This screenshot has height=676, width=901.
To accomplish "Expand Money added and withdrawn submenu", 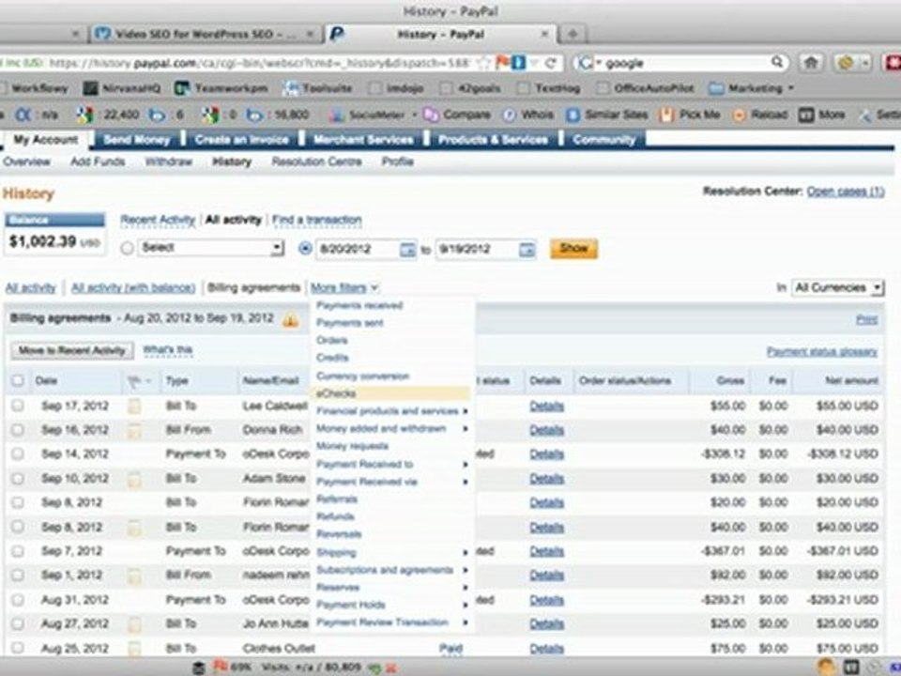I will [x=392, y=428].
